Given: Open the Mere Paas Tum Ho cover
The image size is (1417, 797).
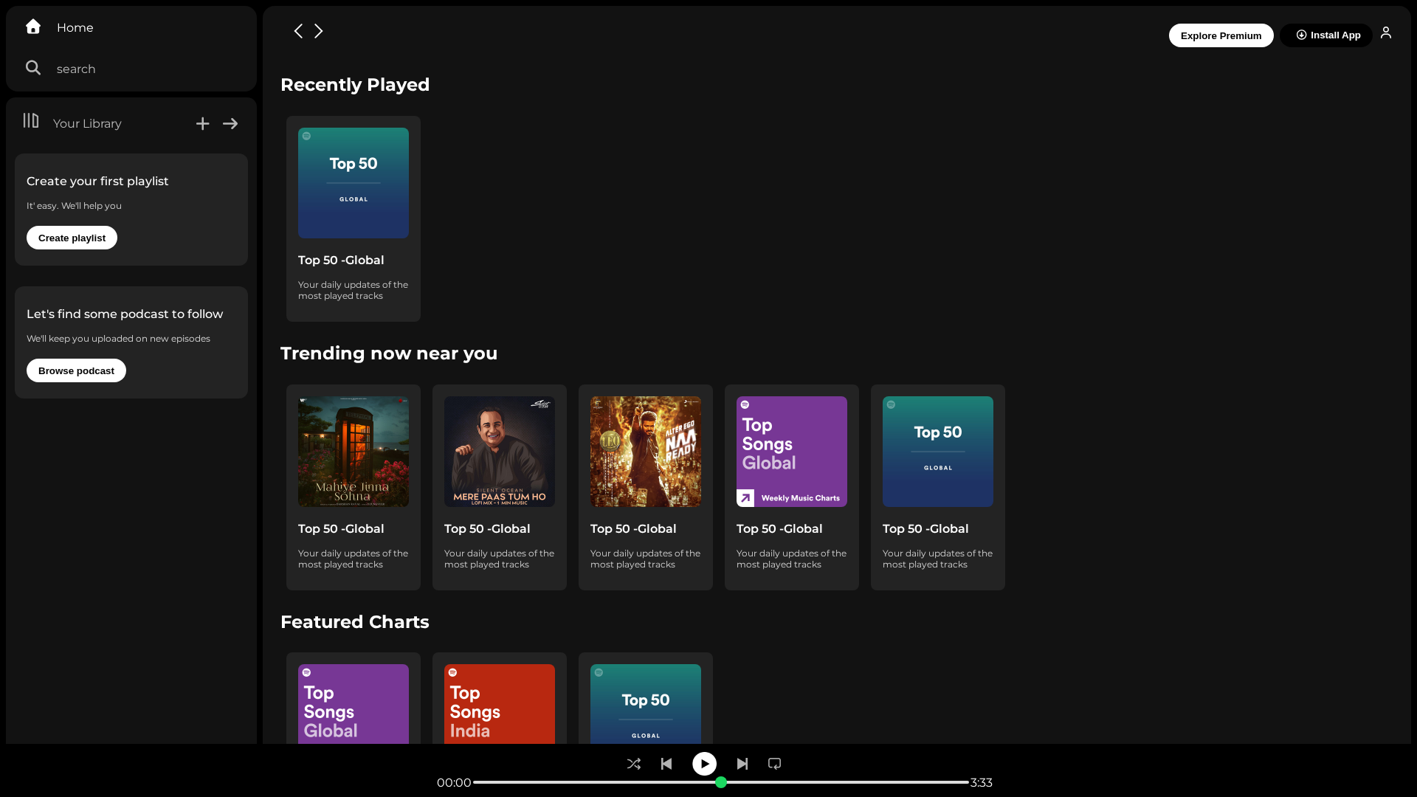Looking at the screenshot, I should click(500, 452).
